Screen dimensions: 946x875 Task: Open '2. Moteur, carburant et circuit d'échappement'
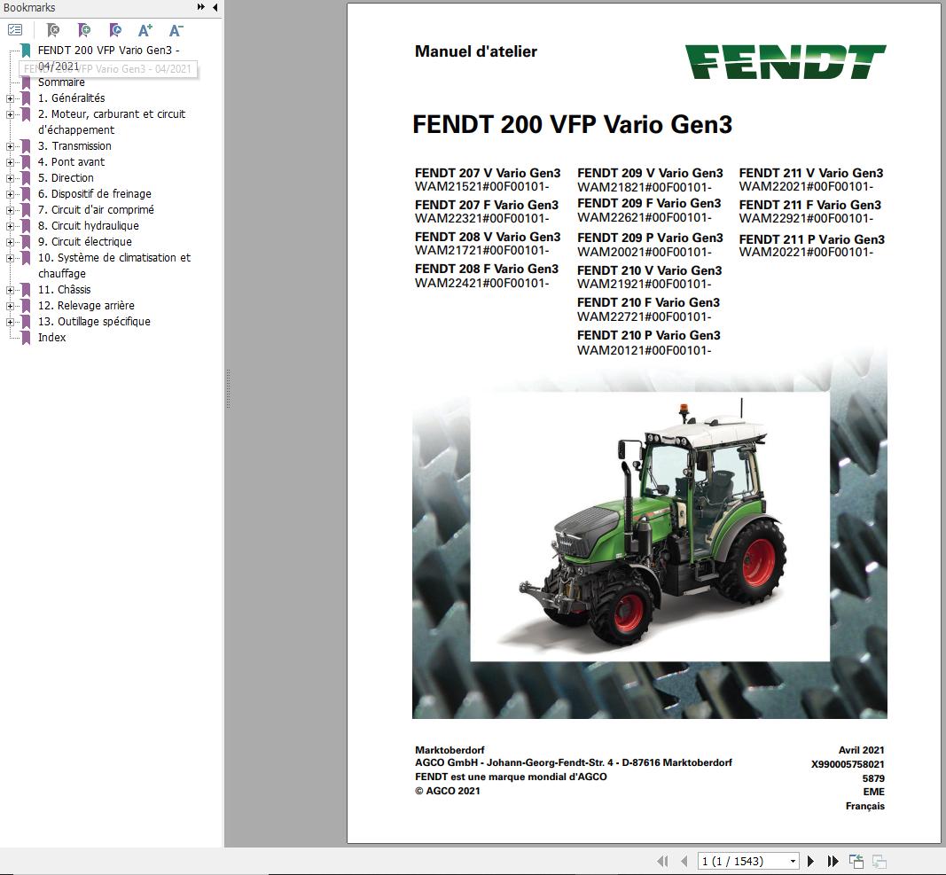click(x=112, y=121)
